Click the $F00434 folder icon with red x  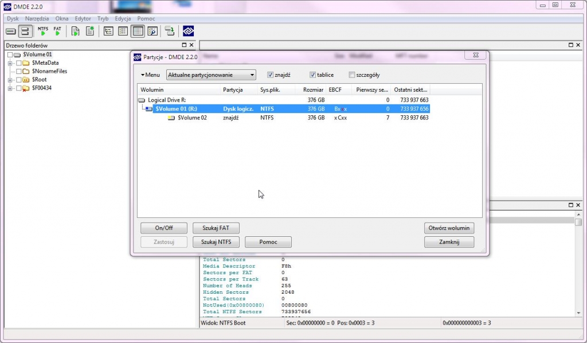coord(26,88)
